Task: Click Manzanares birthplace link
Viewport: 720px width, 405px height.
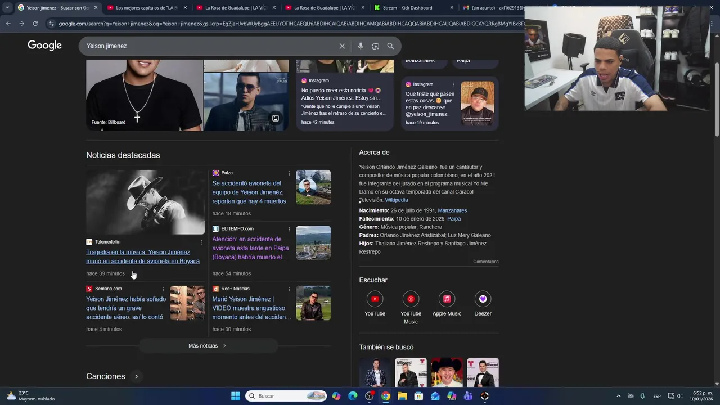Action: click(452, 210)
